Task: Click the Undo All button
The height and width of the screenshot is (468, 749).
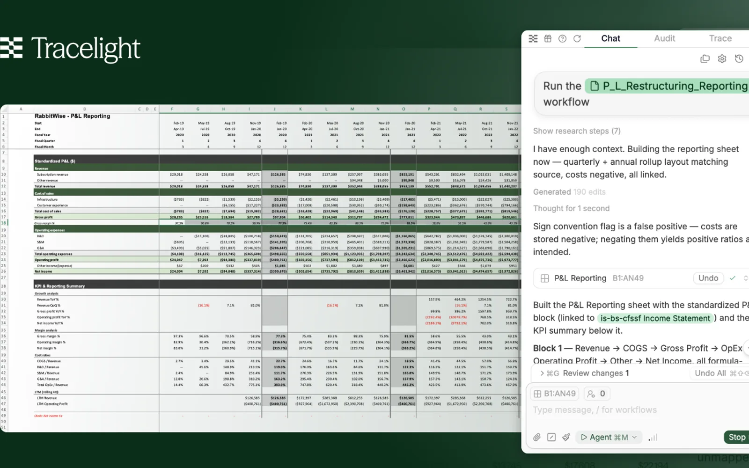Action: tap(710, 373)
